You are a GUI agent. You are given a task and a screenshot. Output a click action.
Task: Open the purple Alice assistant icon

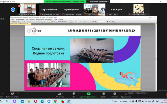(15, 101)
